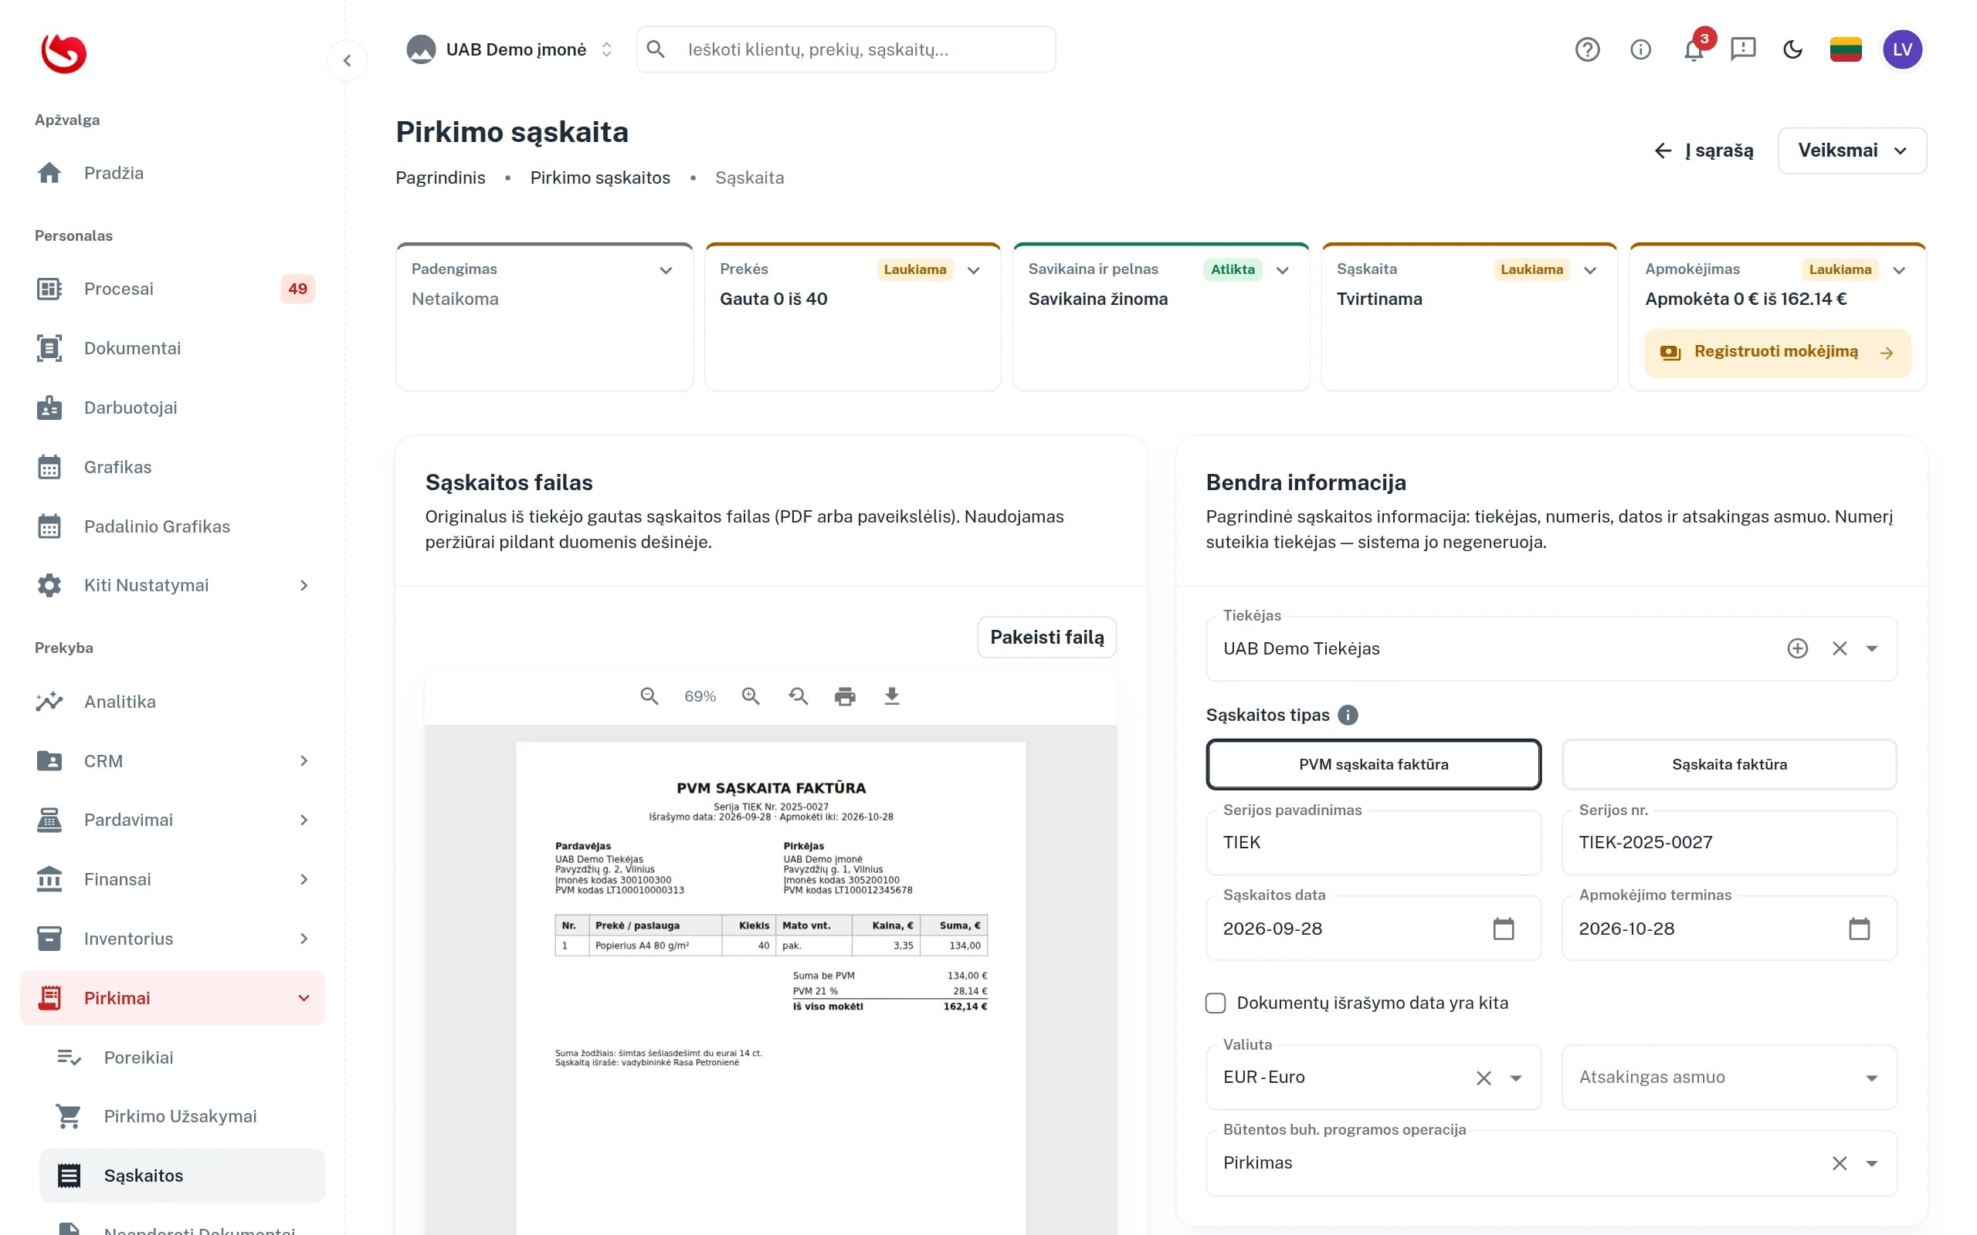This screenshot has width=1977, height=1235.
Task: Show info about Sąskaitos tipas
Action: pos(1347,715)
